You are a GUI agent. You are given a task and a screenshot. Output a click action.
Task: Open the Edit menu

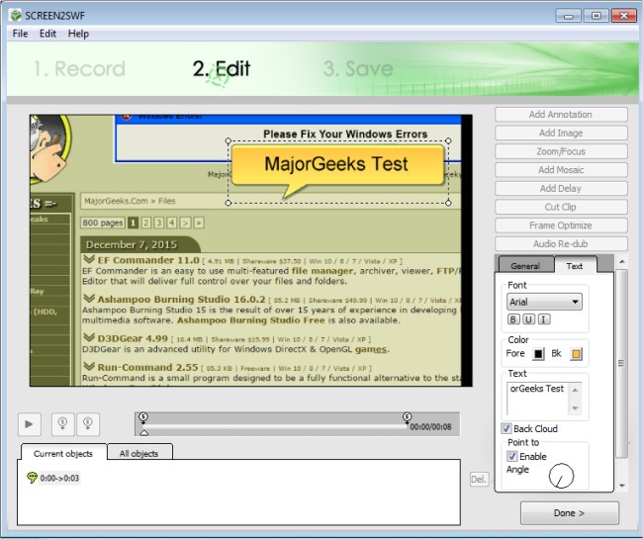tap(47, 34)
